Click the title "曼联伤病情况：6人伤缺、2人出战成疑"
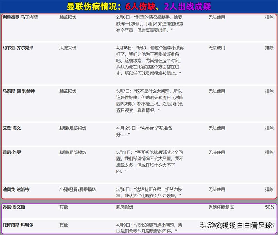Viewport: 278px width, 235px height. pos(139,7)
